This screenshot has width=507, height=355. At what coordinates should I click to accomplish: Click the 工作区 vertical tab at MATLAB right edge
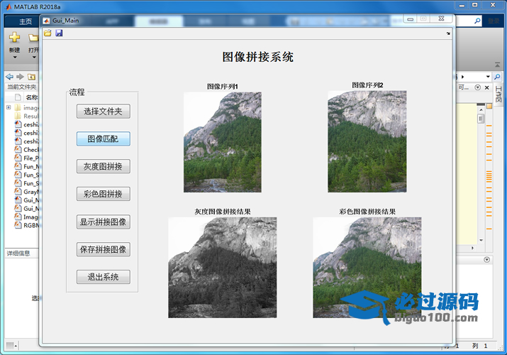[x=498, y=94]
